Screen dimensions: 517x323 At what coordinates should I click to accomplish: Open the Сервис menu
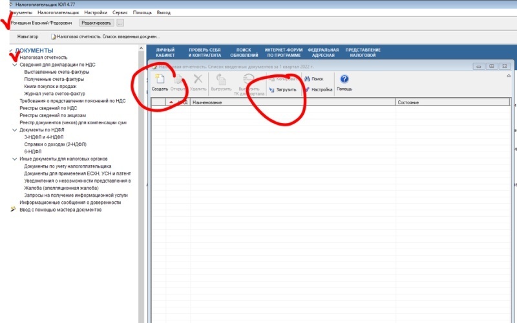pos(118,13)
